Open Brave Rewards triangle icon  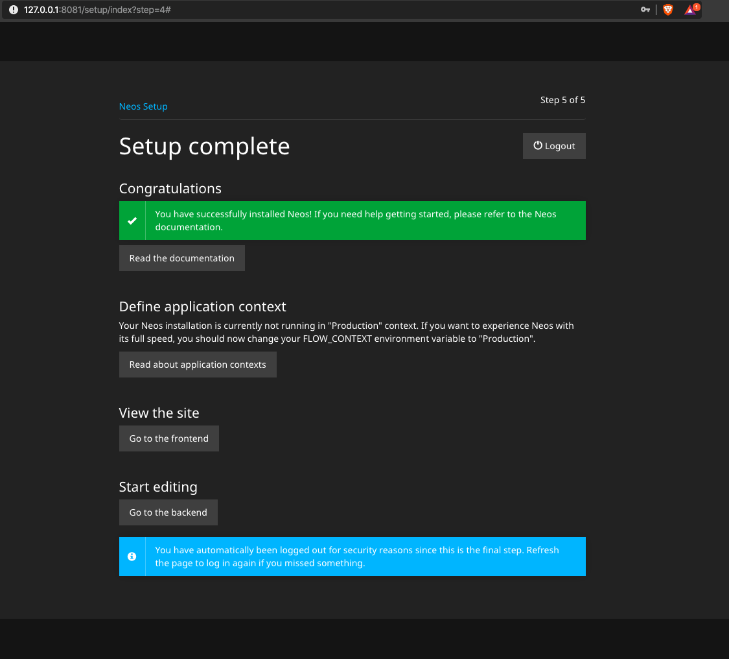(x=691, y=9)
